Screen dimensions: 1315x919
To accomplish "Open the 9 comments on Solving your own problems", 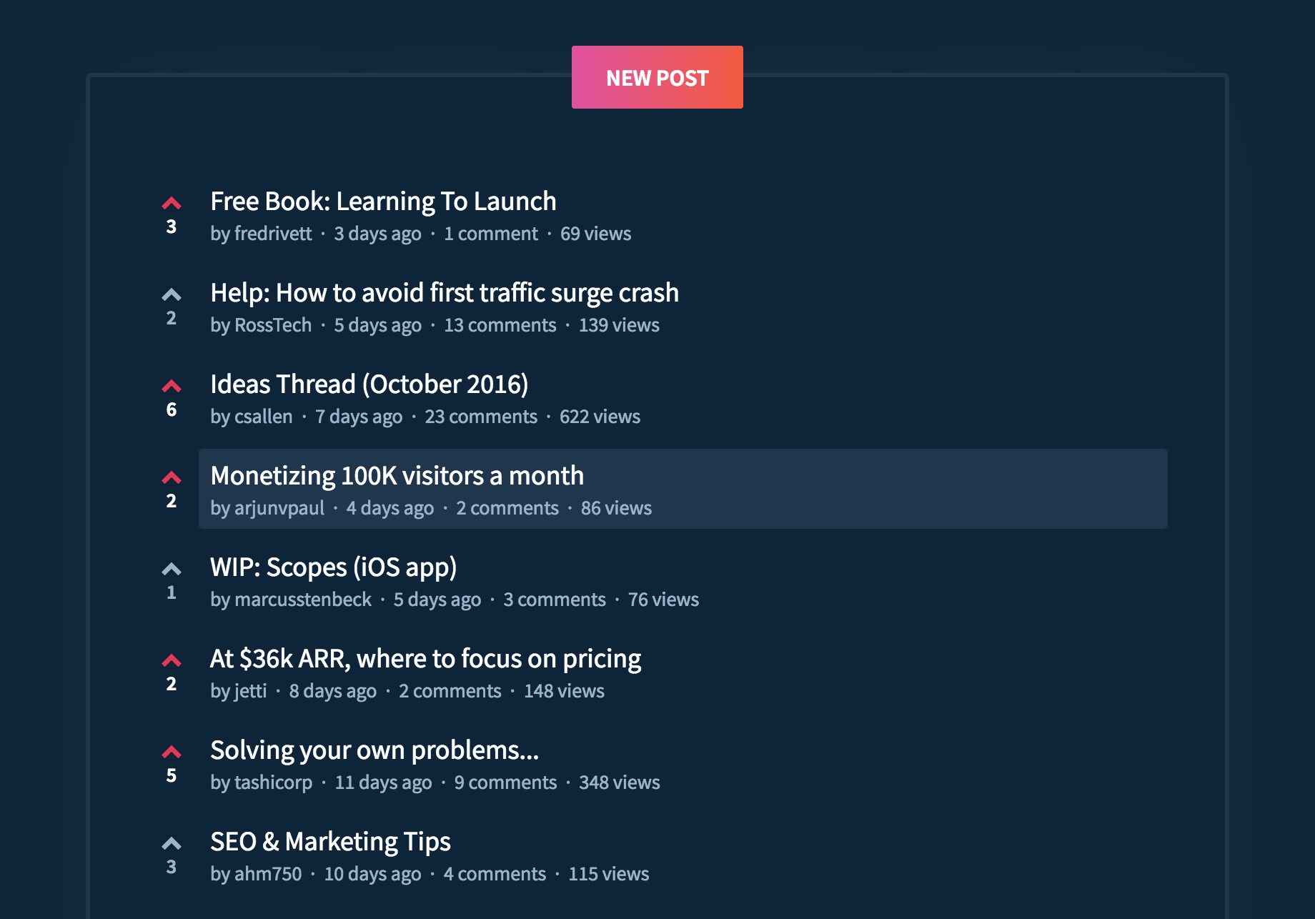I will (x=505, y=783).
